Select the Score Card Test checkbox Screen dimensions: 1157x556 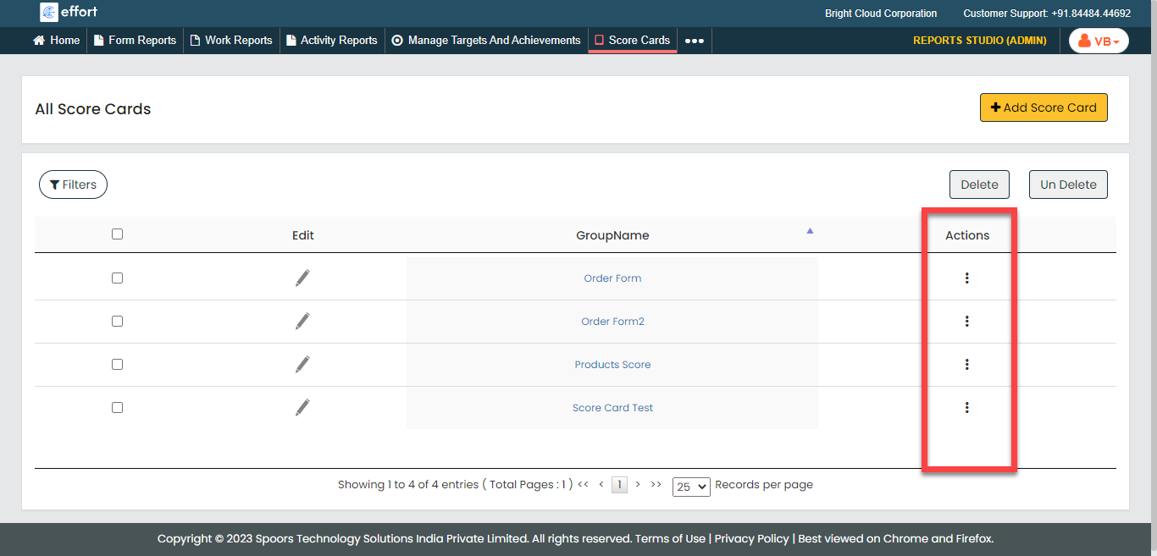click(x=117, y=407)
